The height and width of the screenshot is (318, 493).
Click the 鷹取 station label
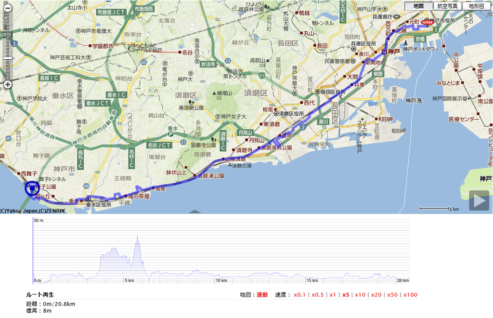click(x=287, y=135)
